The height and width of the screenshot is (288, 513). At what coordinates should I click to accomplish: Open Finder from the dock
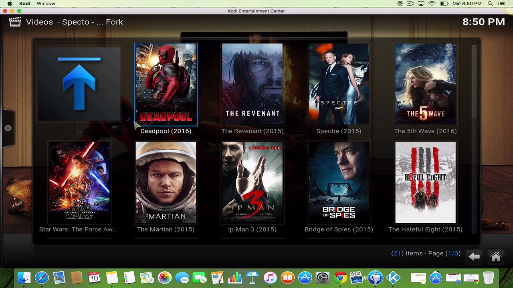pyautogui.click(x=24, y=278)
